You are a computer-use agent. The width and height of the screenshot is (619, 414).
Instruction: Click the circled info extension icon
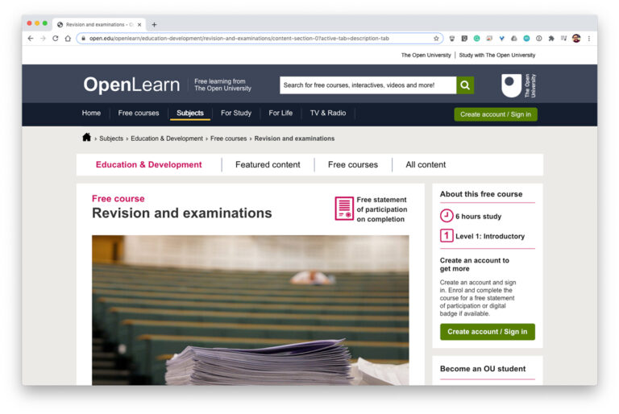[x=539, y=39]
